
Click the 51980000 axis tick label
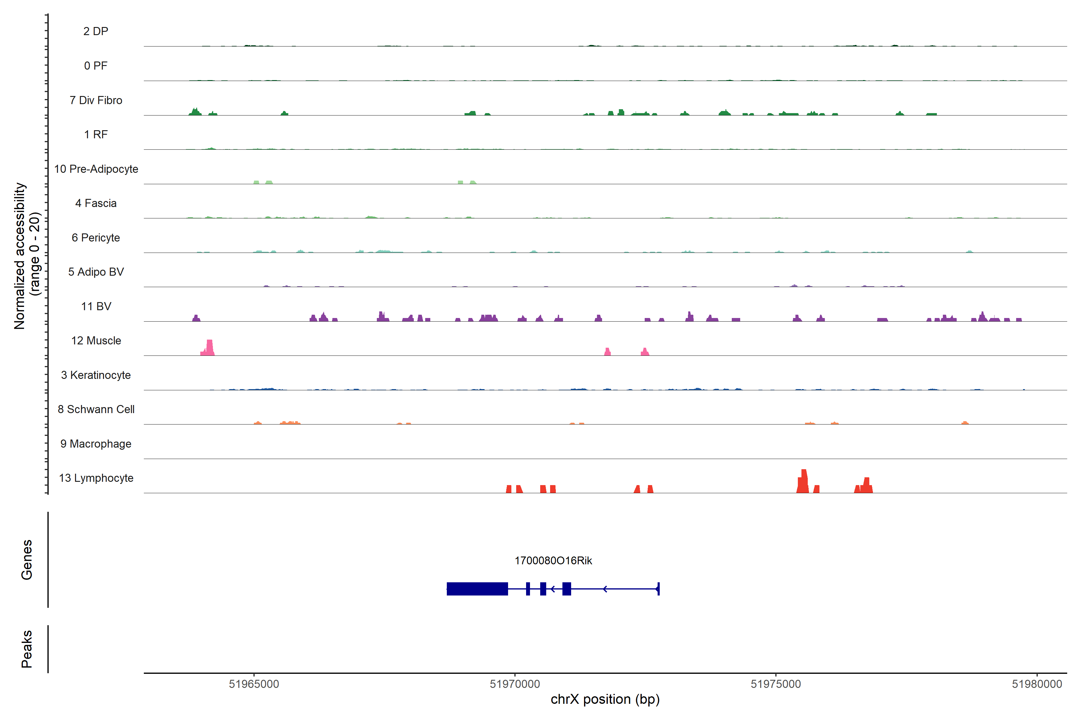[1037, 684]
